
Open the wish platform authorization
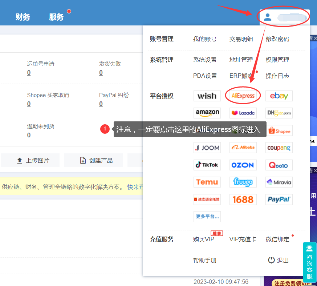tap(207, 96)
